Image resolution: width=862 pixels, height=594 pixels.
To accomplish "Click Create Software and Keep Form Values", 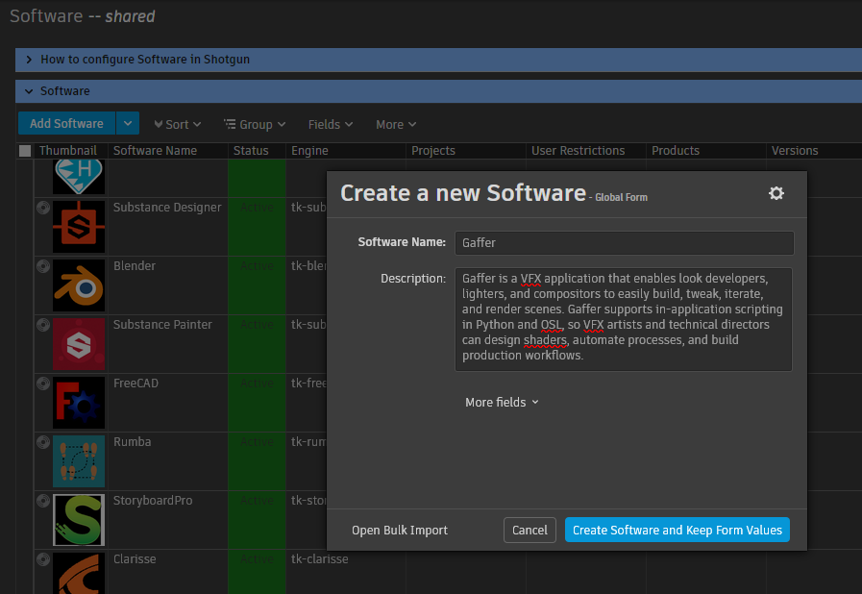I will (677, 530).
